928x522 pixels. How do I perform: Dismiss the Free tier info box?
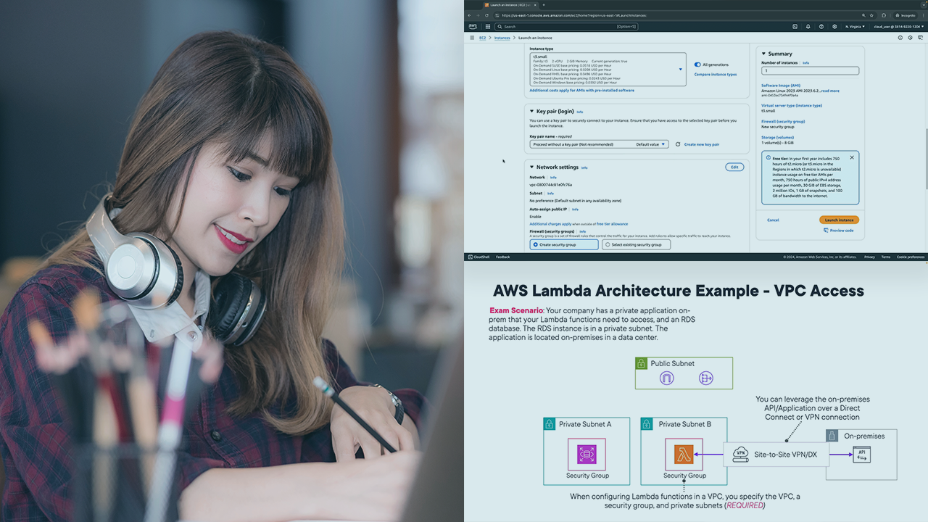click(x=852, y=157)
